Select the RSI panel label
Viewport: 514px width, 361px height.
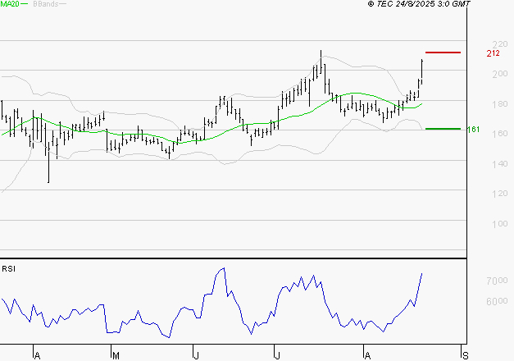click(9, 268)
